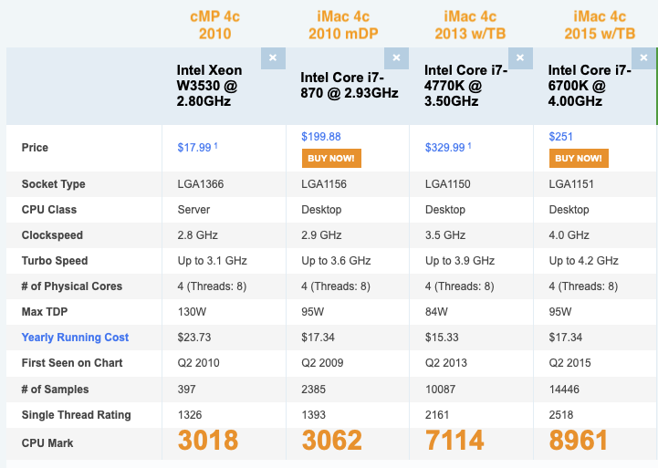Click the 3.5 GHz clockspeed value
The width and height of the screenshot is (658, 468).
tap(445, 235)
